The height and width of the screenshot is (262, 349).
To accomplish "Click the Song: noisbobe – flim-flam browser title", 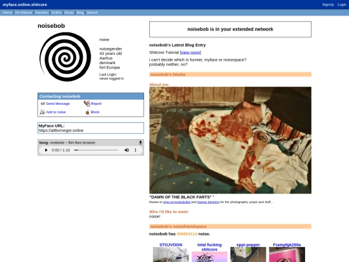I will 67,142.
